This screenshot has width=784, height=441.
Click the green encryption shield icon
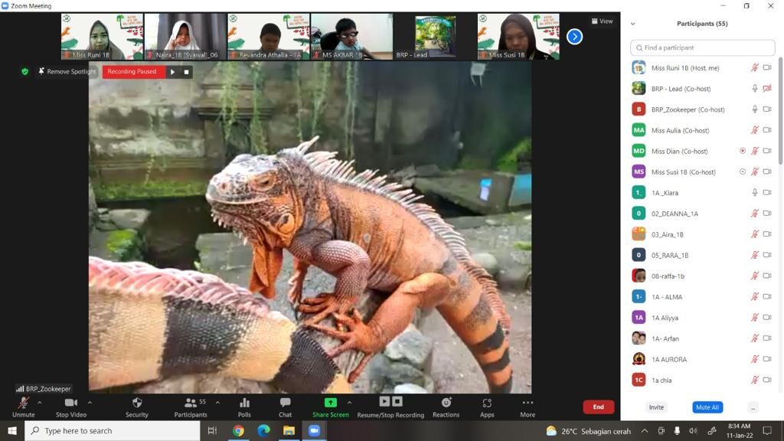click(24, 72)
